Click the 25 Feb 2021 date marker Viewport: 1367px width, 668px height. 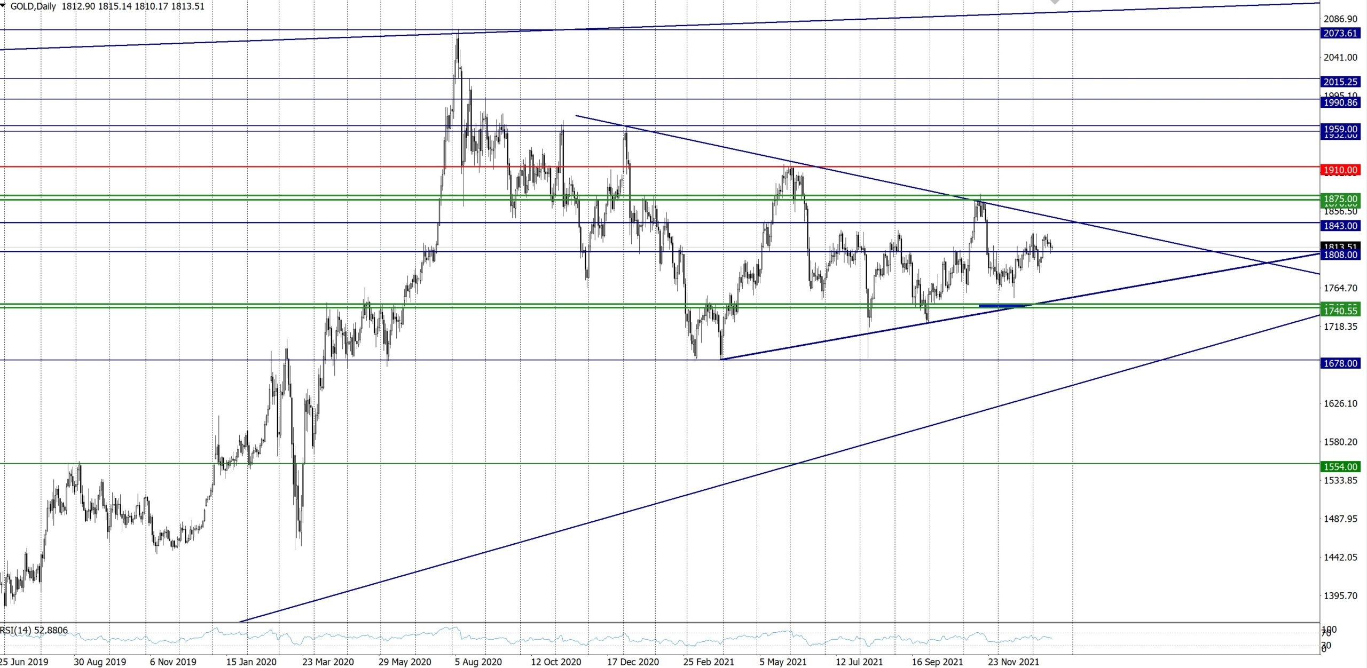[x=708, y=662]
